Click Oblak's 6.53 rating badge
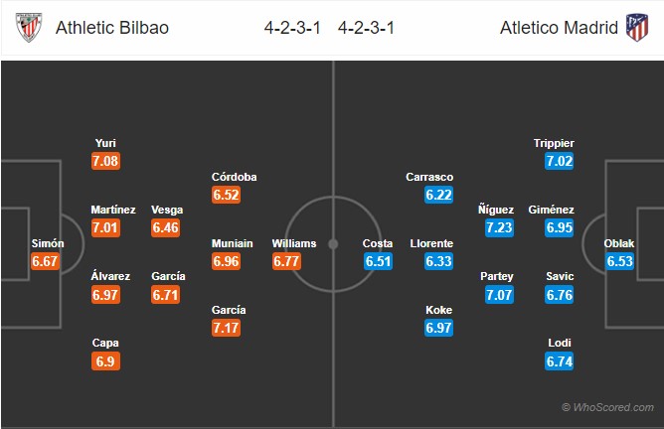The image size is (664, 429). 620,261
